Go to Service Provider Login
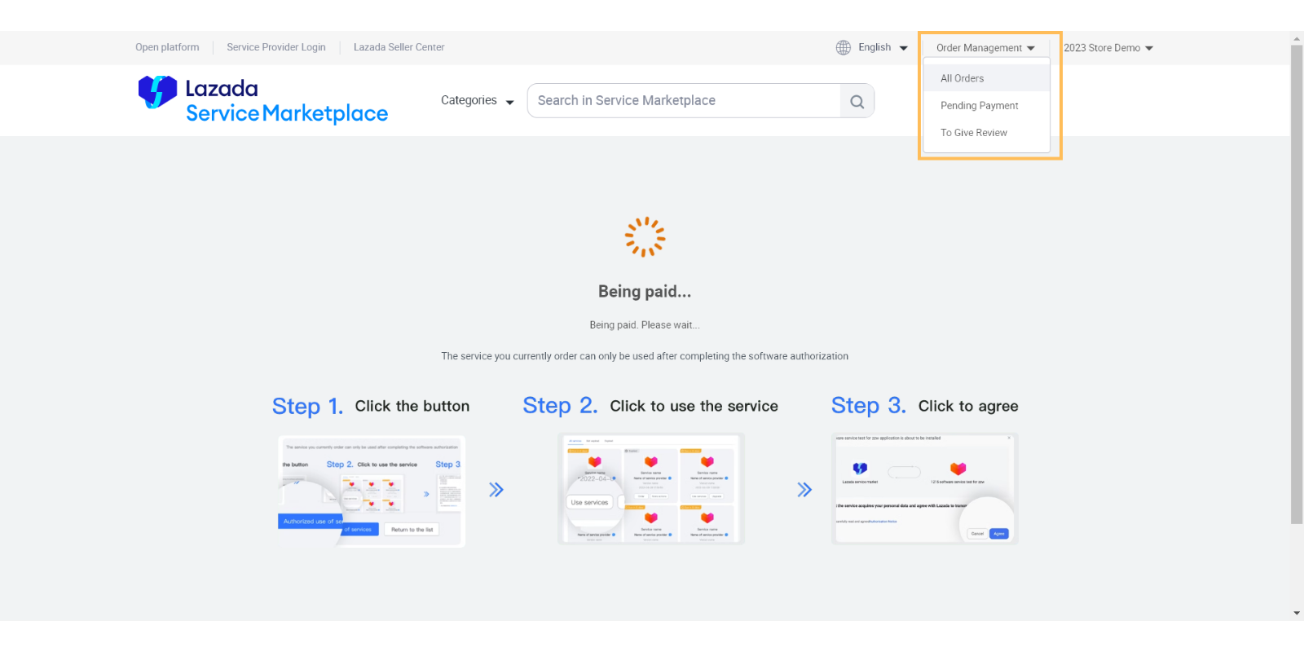This screenshot has height=652, width=1304. tap(276, 47)
